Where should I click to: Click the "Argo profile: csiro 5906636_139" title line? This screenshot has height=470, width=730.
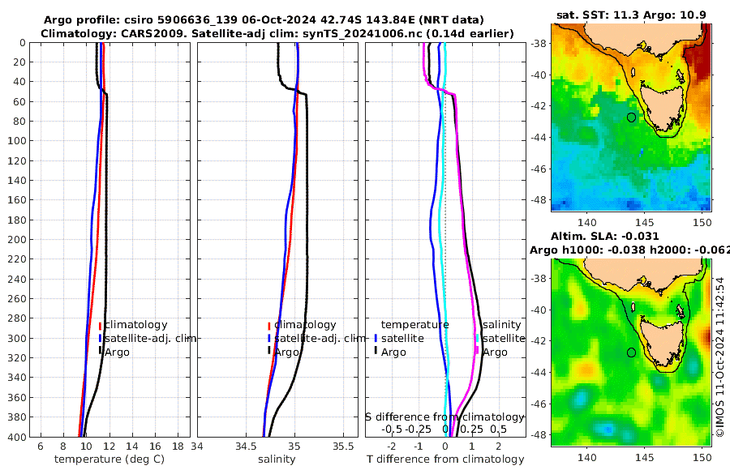tap(264, 20)
